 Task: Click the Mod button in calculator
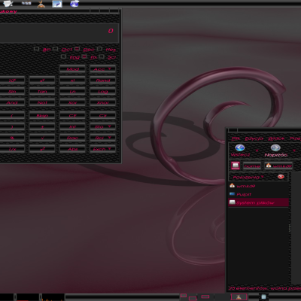[72, 69]
